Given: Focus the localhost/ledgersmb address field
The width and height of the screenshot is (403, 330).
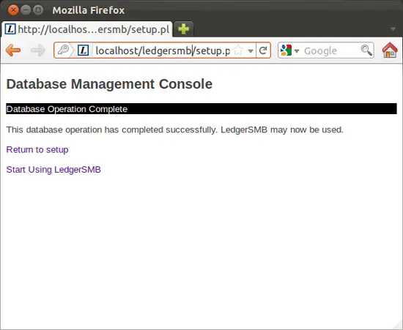Looking at the screenshot, I should point(163,50).
